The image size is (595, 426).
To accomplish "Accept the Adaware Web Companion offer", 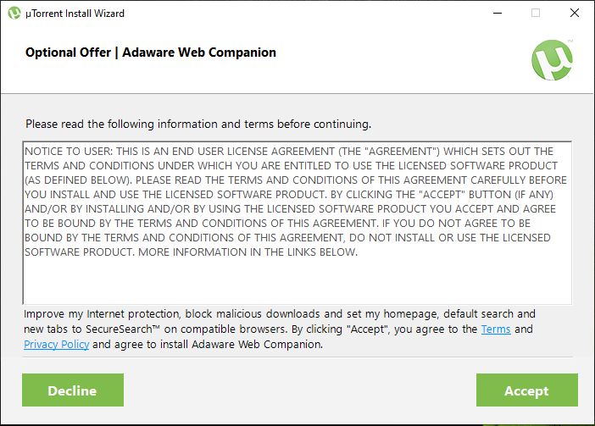I will (x=527, y=390).
